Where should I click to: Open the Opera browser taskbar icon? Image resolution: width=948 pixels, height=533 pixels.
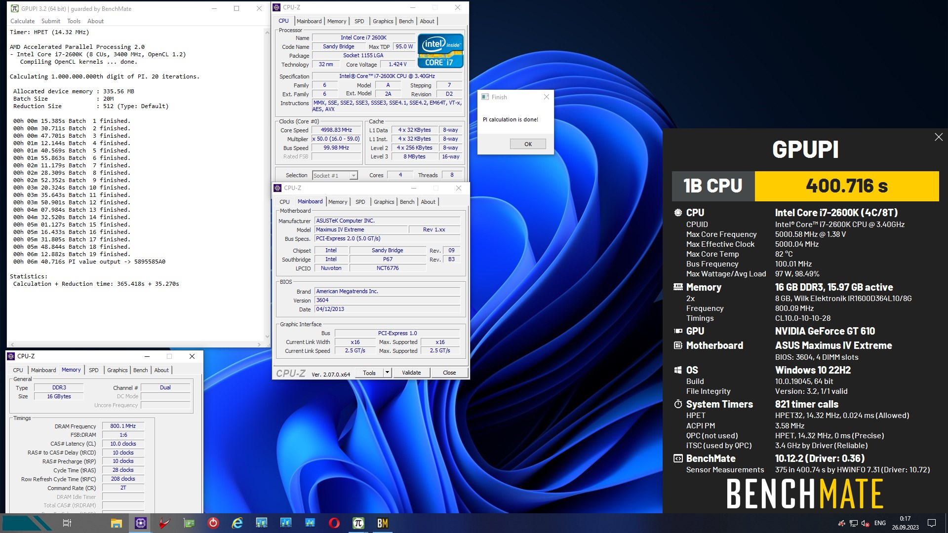[x=334, y=523]
